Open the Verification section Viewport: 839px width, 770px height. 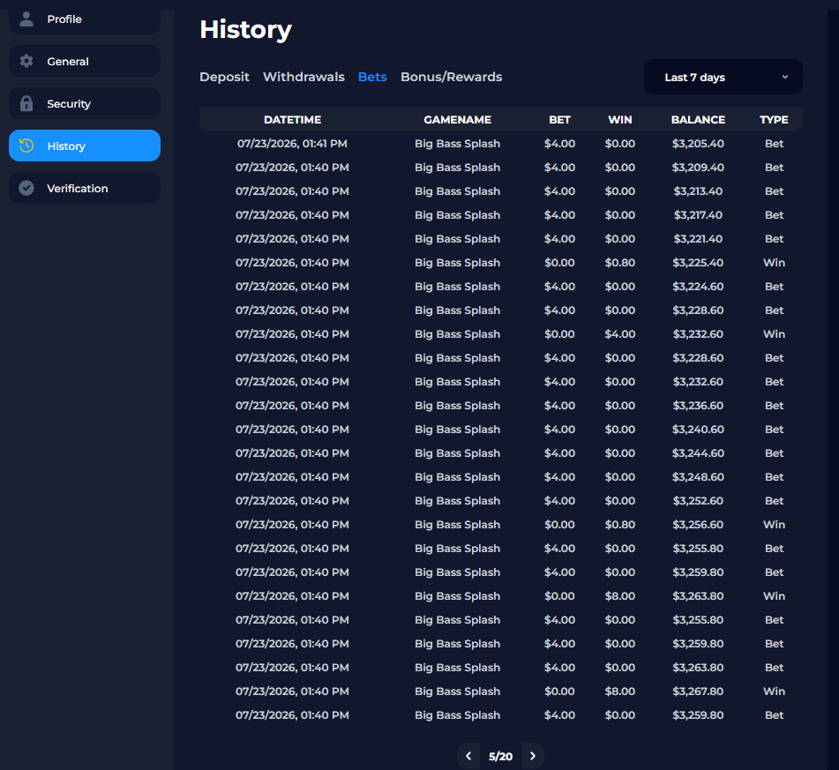(x=85, y=188)
